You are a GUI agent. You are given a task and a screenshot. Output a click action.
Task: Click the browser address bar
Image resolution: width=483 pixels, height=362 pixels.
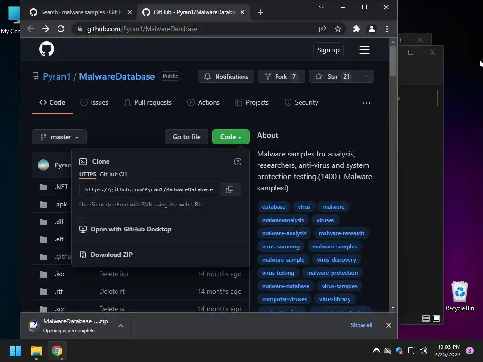coord(197,29)
